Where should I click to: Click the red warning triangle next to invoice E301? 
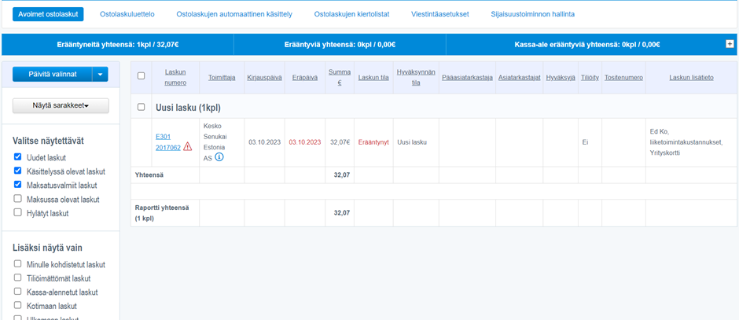pos(188,146)
